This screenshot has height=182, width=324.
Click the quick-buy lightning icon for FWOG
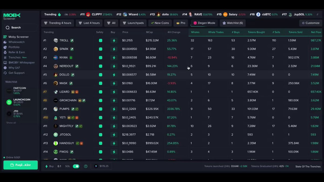coord(114,152)
